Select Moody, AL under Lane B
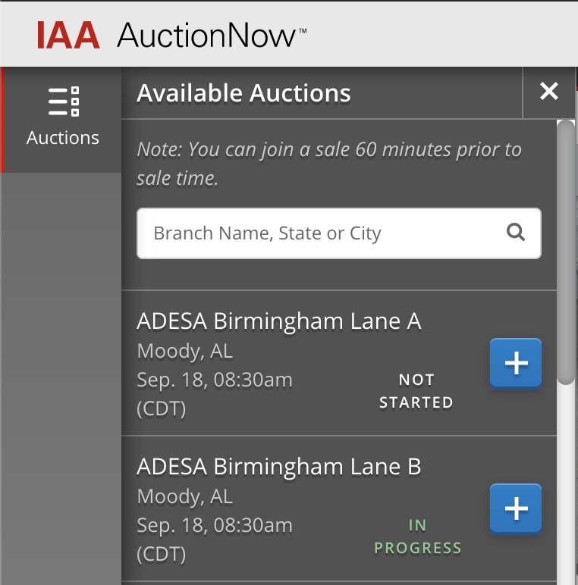The width and height of the screenshot is (578, 585). click(x=185, y=497)
